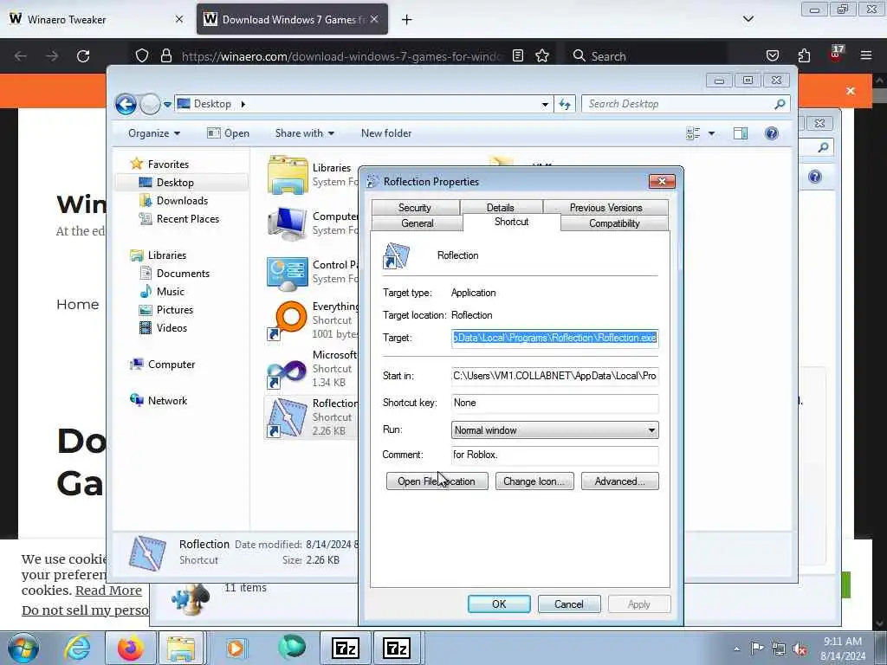
Task: Click the Comment field with 'for Roblox.'
Action: [x=555, y=455]
